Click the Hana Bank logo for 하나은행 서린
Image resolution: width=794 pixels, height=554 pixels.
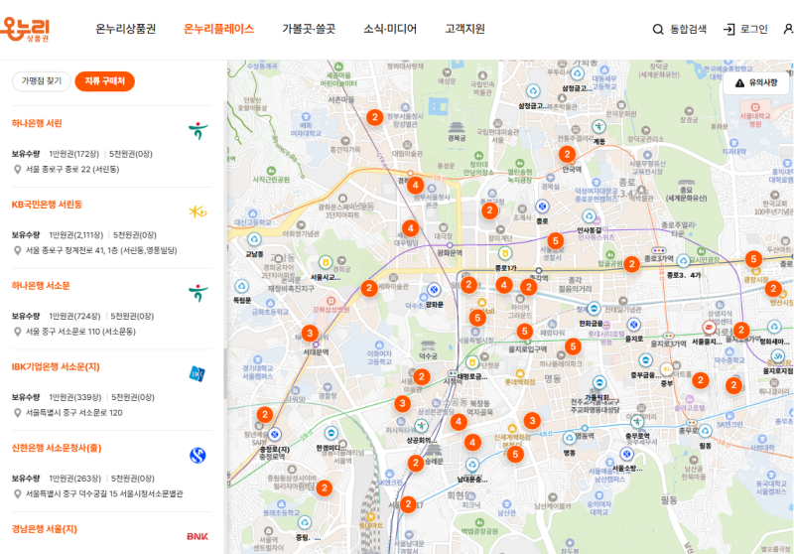[x=198, y=131]
